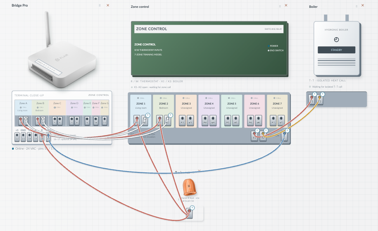This screenshot has height=231, width=378.
Task: Click the plus button on wire nut terminal
Action: 192,207
